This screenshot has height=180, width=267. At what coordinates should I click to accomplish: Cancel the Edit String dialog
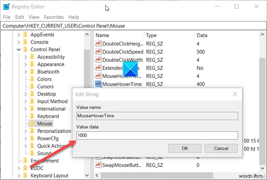(x=221, y=148)
